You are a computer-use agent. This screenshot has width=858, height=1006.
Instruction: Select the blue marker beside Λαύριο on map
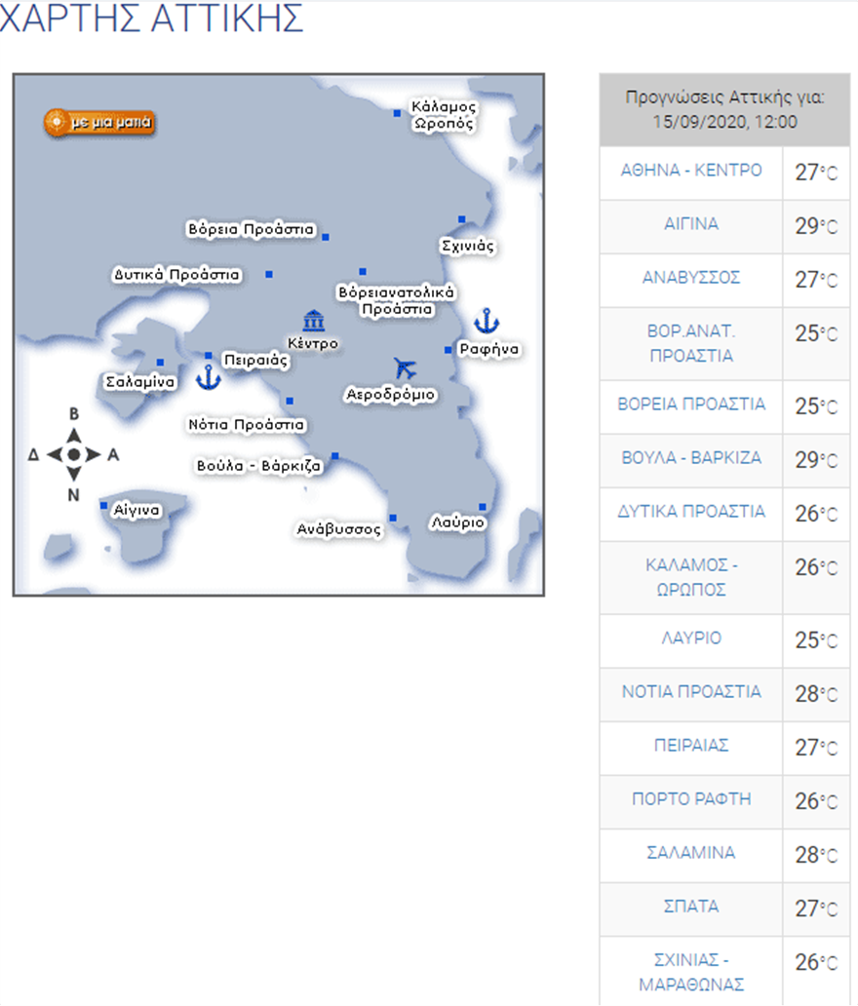pos(483,507)
